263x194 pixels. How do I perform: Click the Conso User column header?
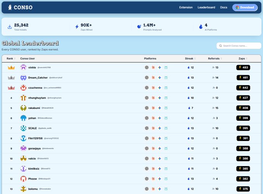[28, 58]
